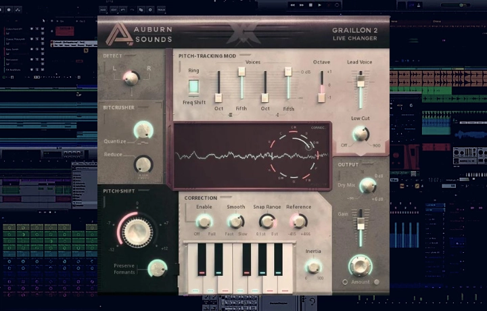Click the first Fifth voice slider handle

pyautogui.click(x=241, y=72)
